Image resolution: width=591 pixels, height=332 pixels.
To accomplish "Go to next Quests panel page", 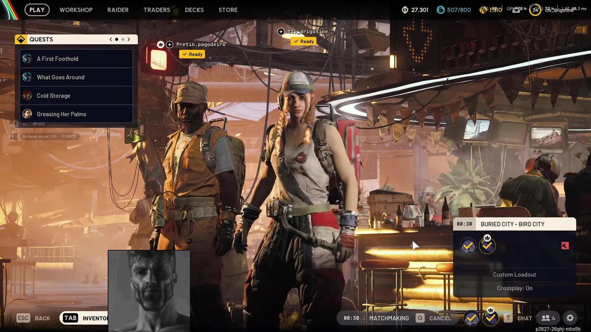I will pyautogui.click(x=129, y=39).
